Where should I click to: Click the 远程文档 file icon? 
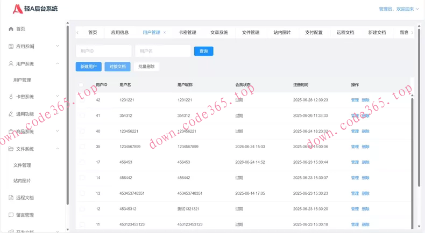[x=11, y=198]
